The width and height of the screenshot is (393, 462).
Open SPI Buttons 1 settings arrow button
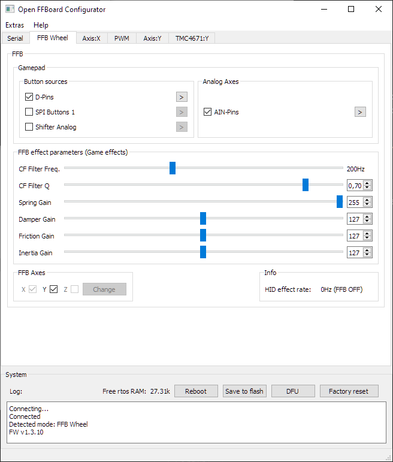pyautogui.click(x=182, y=112)
